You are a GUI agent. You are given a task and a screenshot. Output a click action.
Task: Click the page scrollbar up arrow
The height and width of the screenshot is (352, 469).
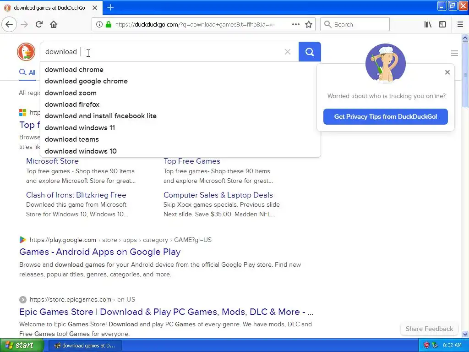(465, 38)
